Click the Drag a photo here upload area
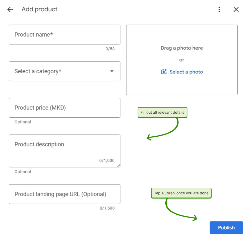This screenshot has height=240, width=248. pos(182,60)
